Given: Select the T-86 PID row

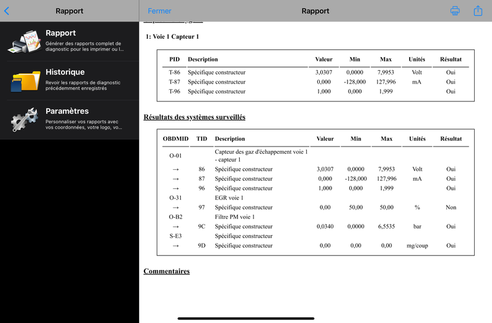Looking at the screenshot, I should click(x=315, y=72).
